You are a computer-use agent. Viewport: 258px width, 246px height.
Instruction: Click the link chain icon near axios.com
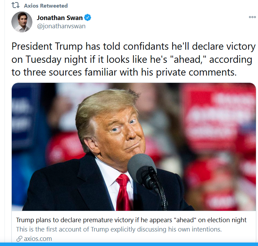(x=19, y=239)
